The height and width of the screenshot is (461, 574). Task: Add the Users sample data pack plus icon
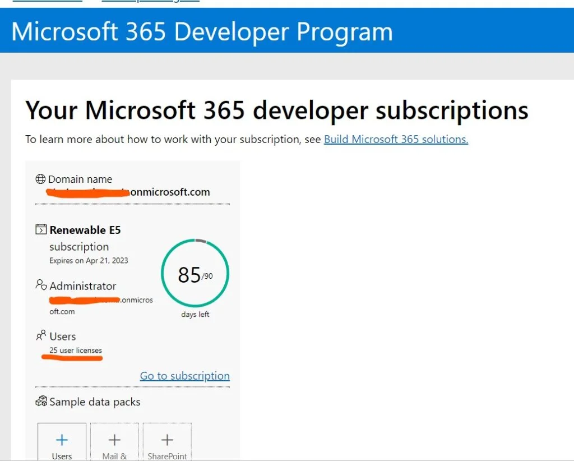tap(62, 440)
